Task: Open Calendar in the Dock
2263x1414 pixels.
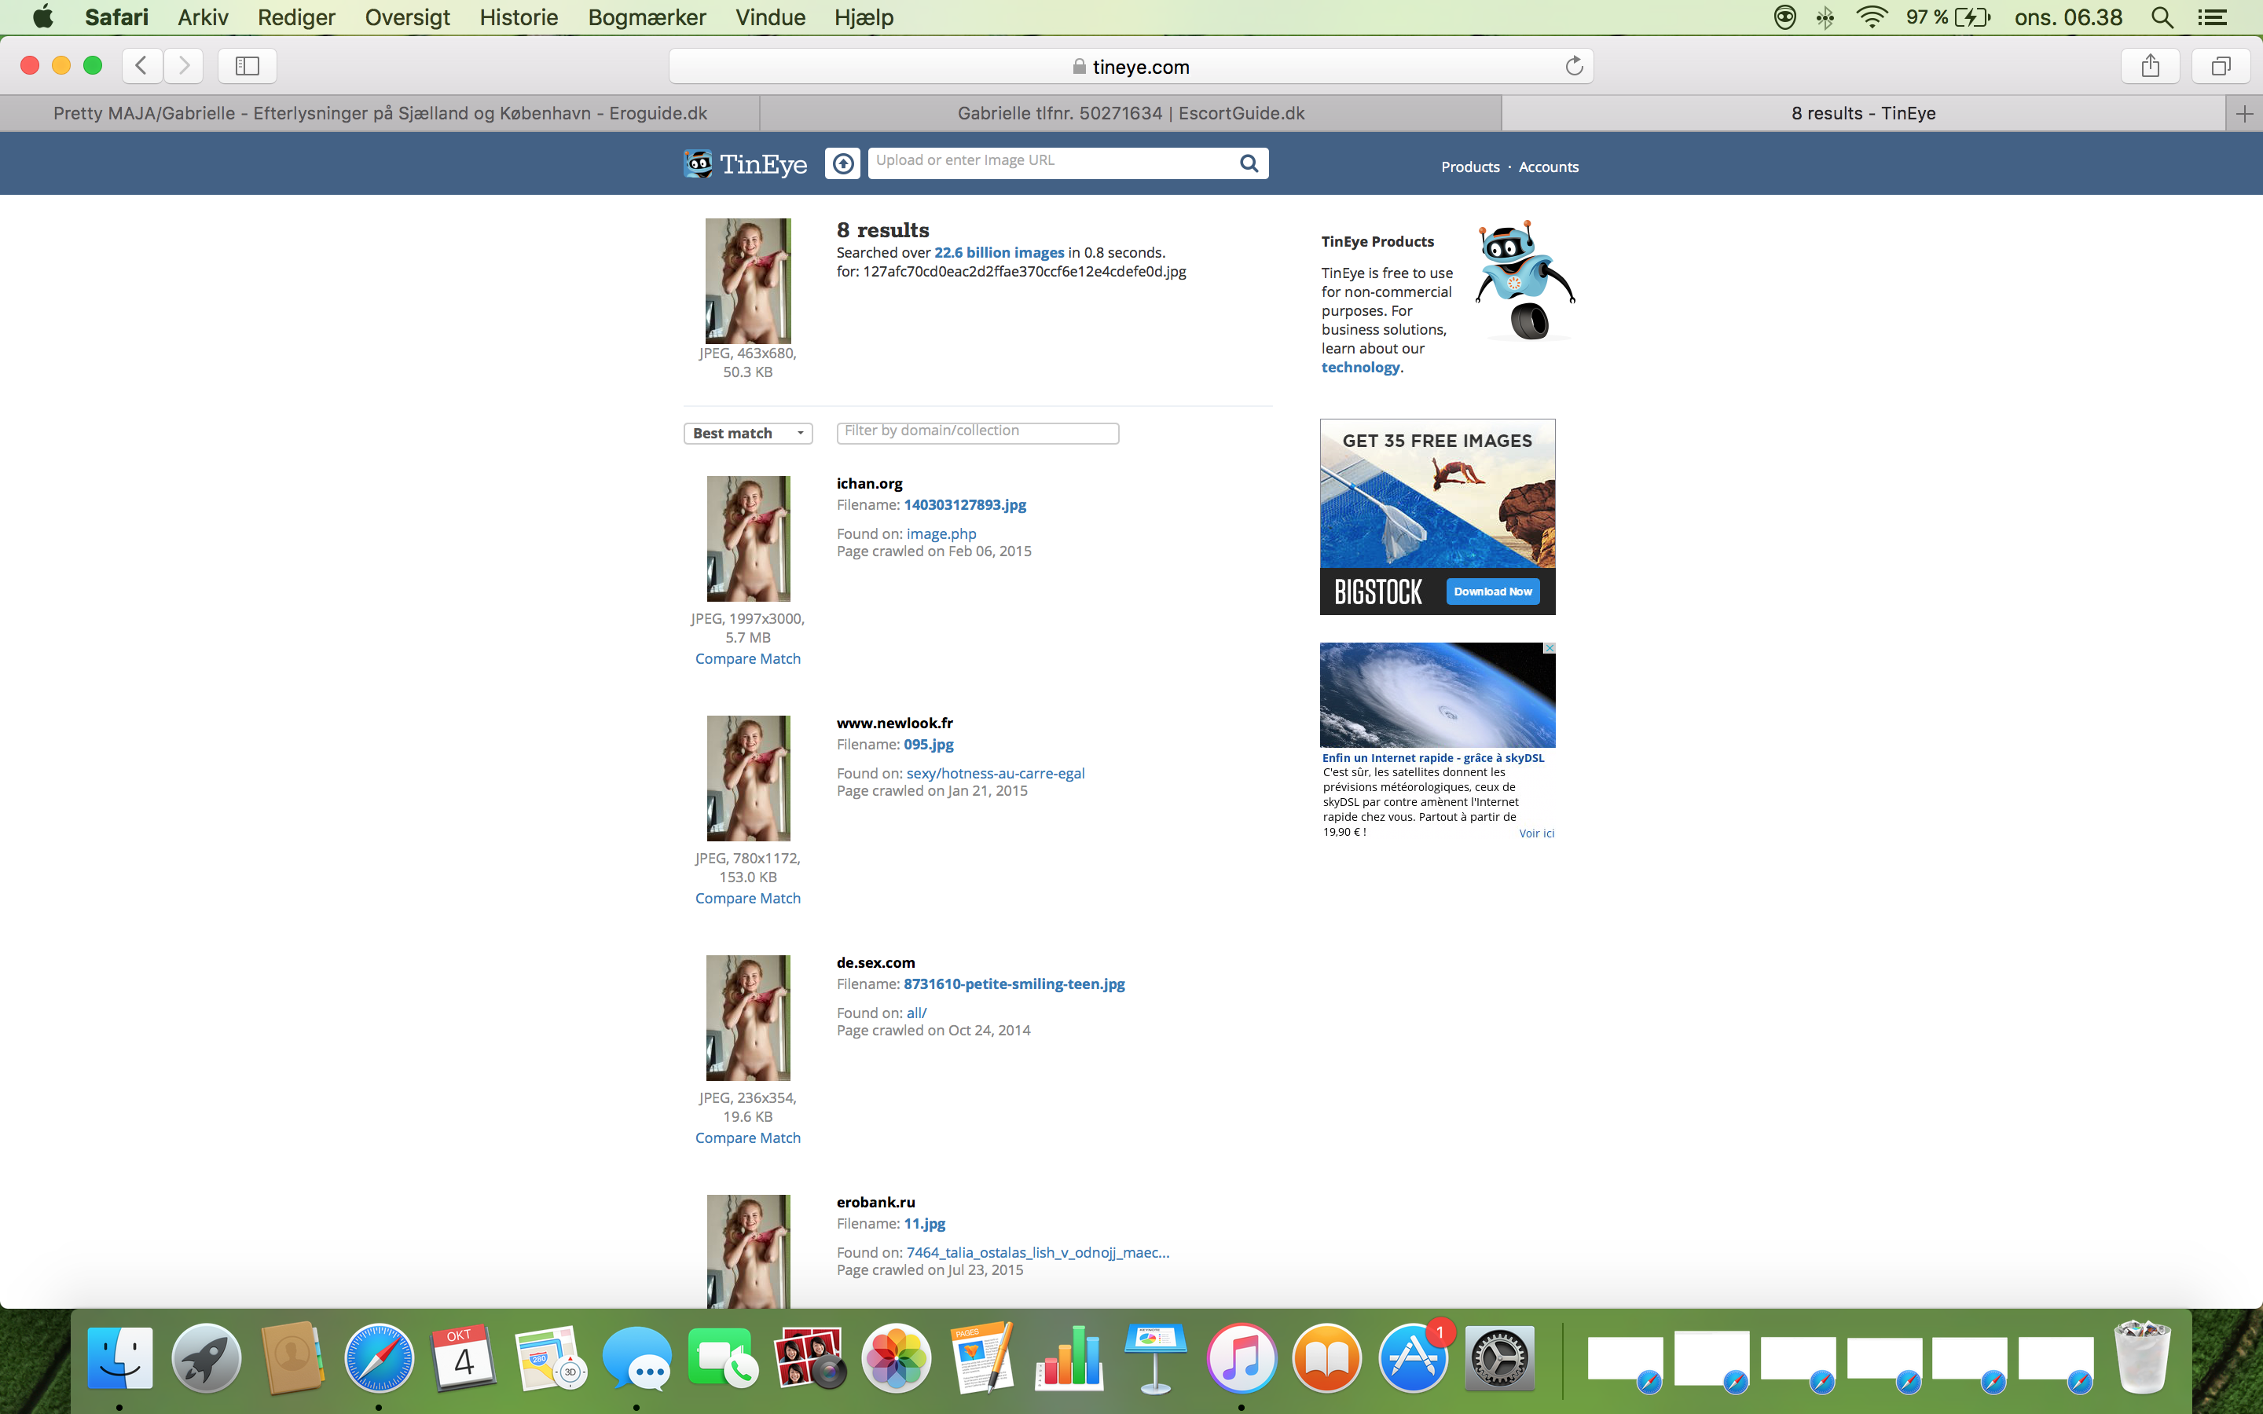Action: coord(464,1358)
